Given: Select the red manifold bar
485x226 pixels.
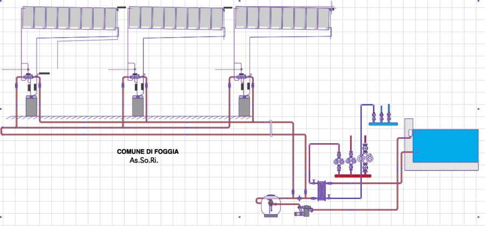Looking at the screenshot, I should (353, 176).
